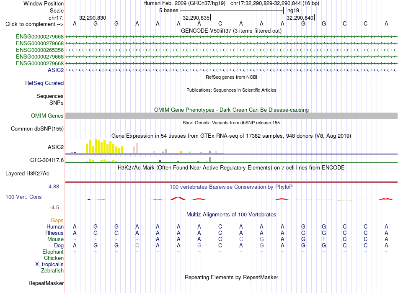This screenshot has width=398, height=293.
Task: Click position marker 32,290,830 on ruler
Action: pos(93,18)
